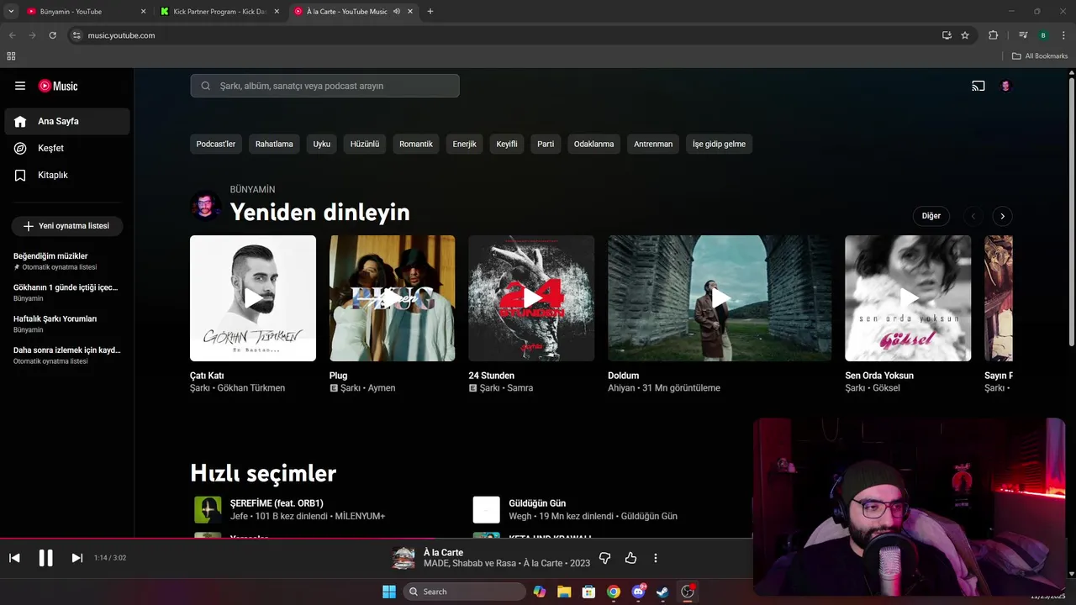Image resolution: width=1076 pixels, height=605 pixels.
Task: Click Bünyamin profile picture beside Yeniden dinleyin
Action: [205, 205]
